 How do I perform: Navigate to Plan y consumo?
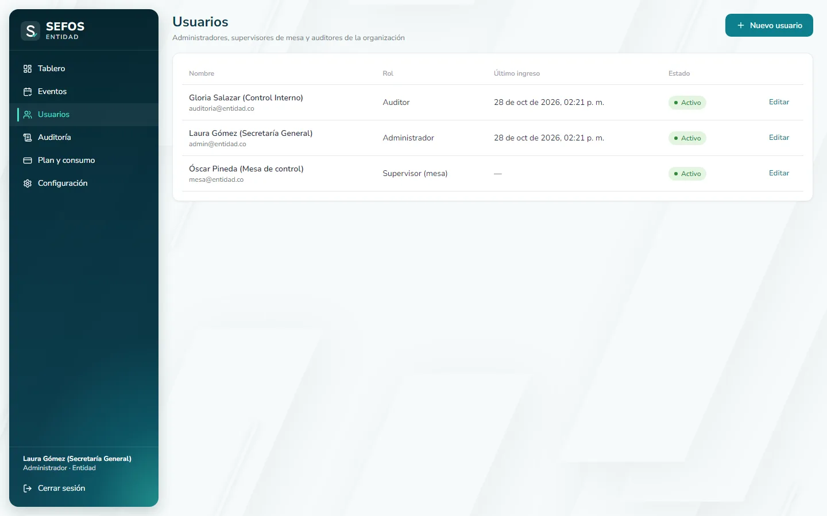(x=84, y=161)
